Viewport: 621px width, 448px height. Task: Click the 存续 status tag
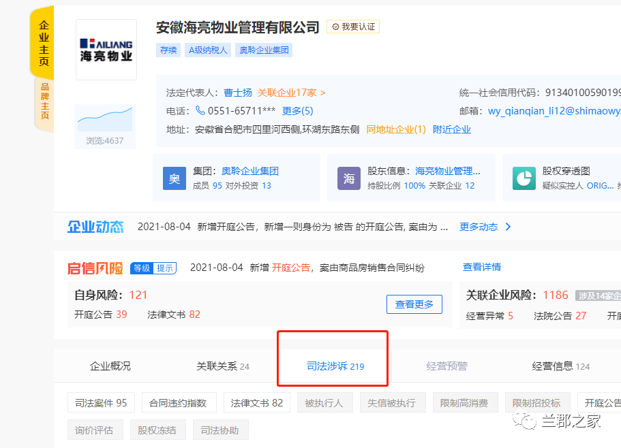(x=168, y=50)
